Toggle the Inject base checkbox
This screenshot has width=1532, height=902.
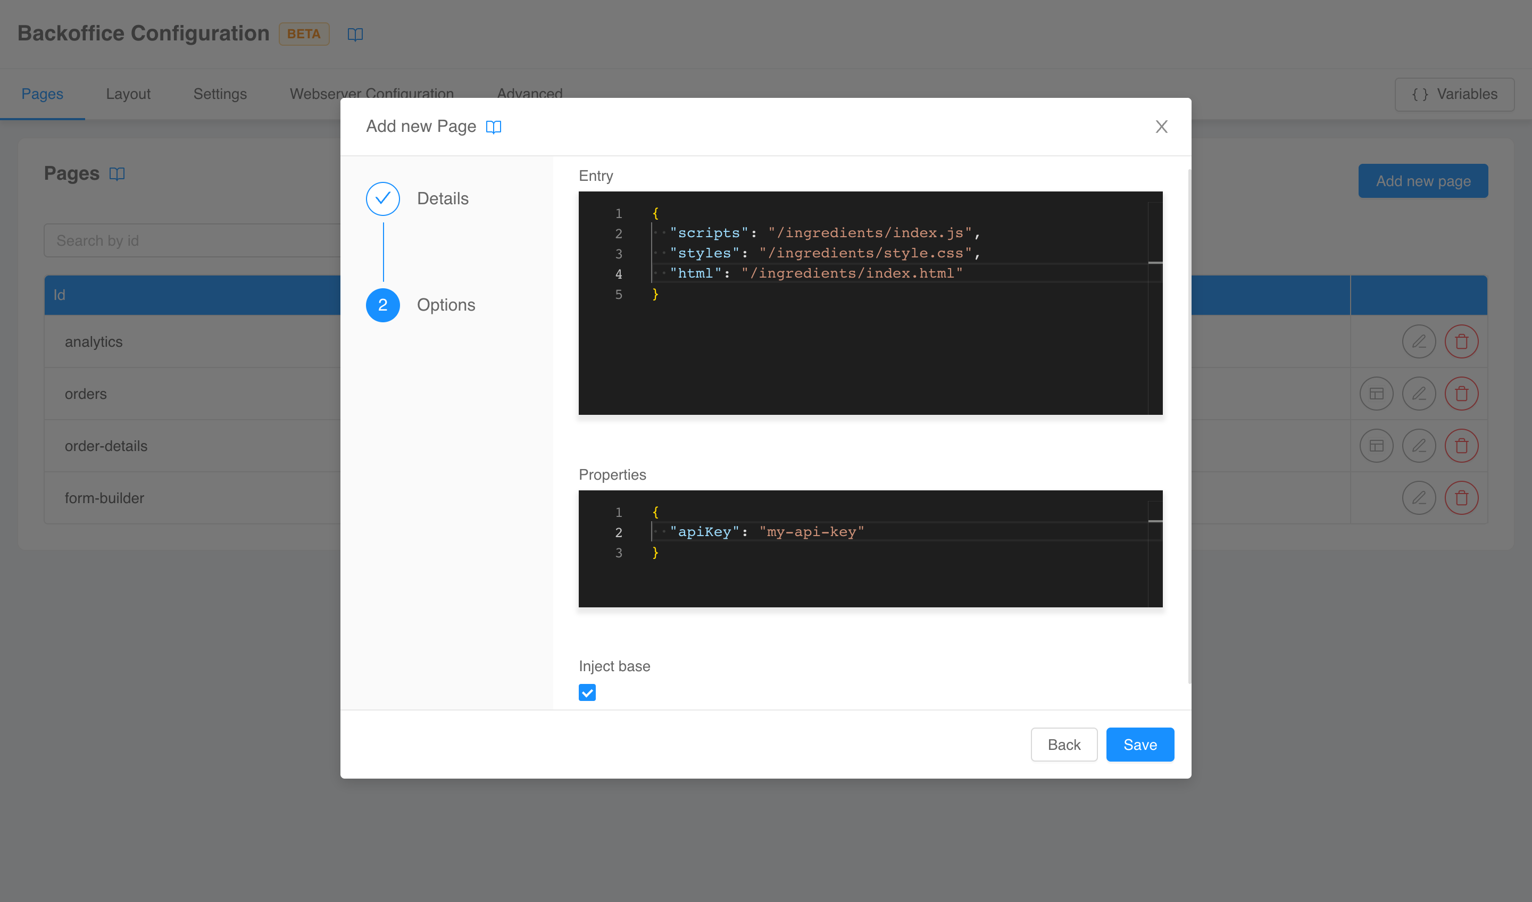pyautogui.click(x=587, y=692)
